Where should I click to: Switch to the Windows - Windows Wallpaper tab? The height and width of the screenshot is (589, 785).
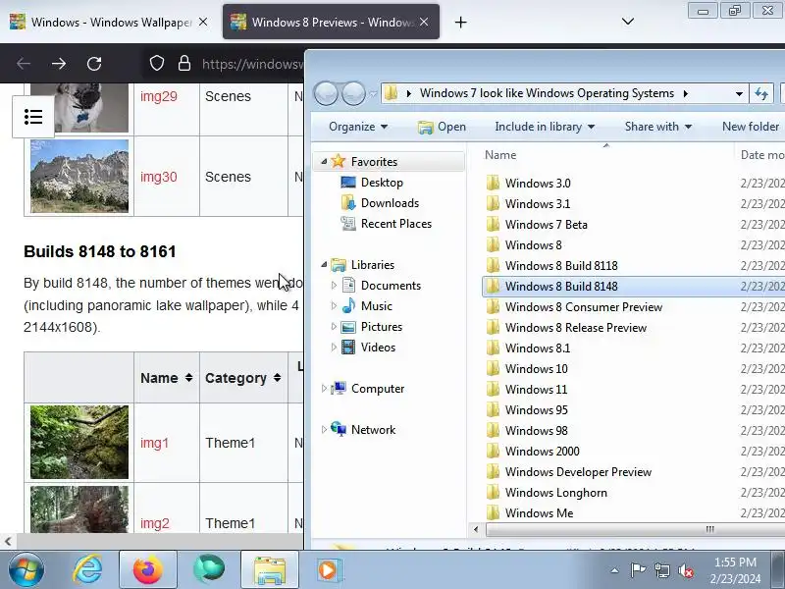[x=109, y=22]
